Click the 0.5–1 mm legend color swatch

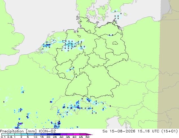point(11,134)
